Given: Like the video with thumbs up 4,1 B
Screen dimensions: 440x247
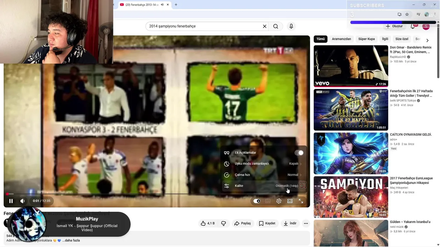Looking at the screenshot, I should pos(208,223).
